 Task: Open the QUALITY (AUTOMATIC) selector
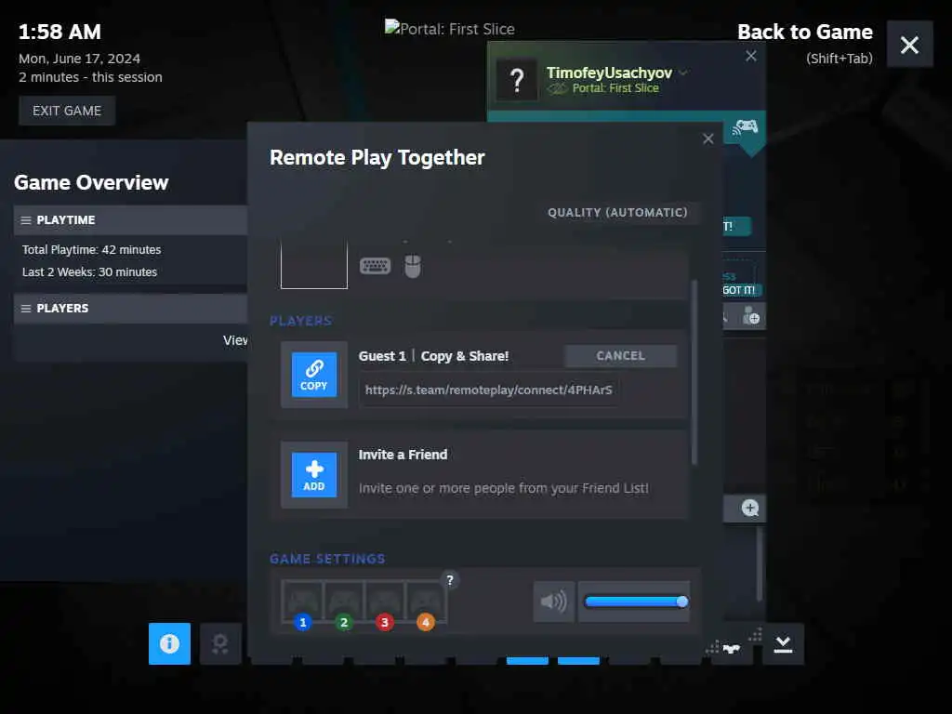tap(617, 213)
